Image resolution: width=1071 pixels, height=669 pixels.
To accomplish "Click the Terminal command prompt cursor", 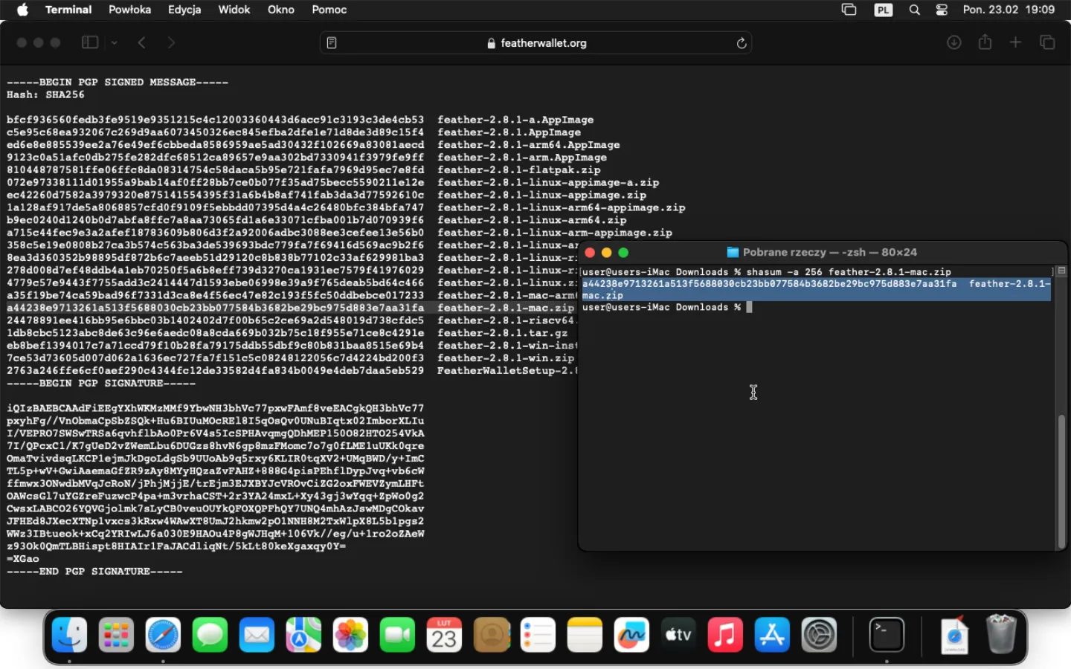I will click(x=750, y=307).
